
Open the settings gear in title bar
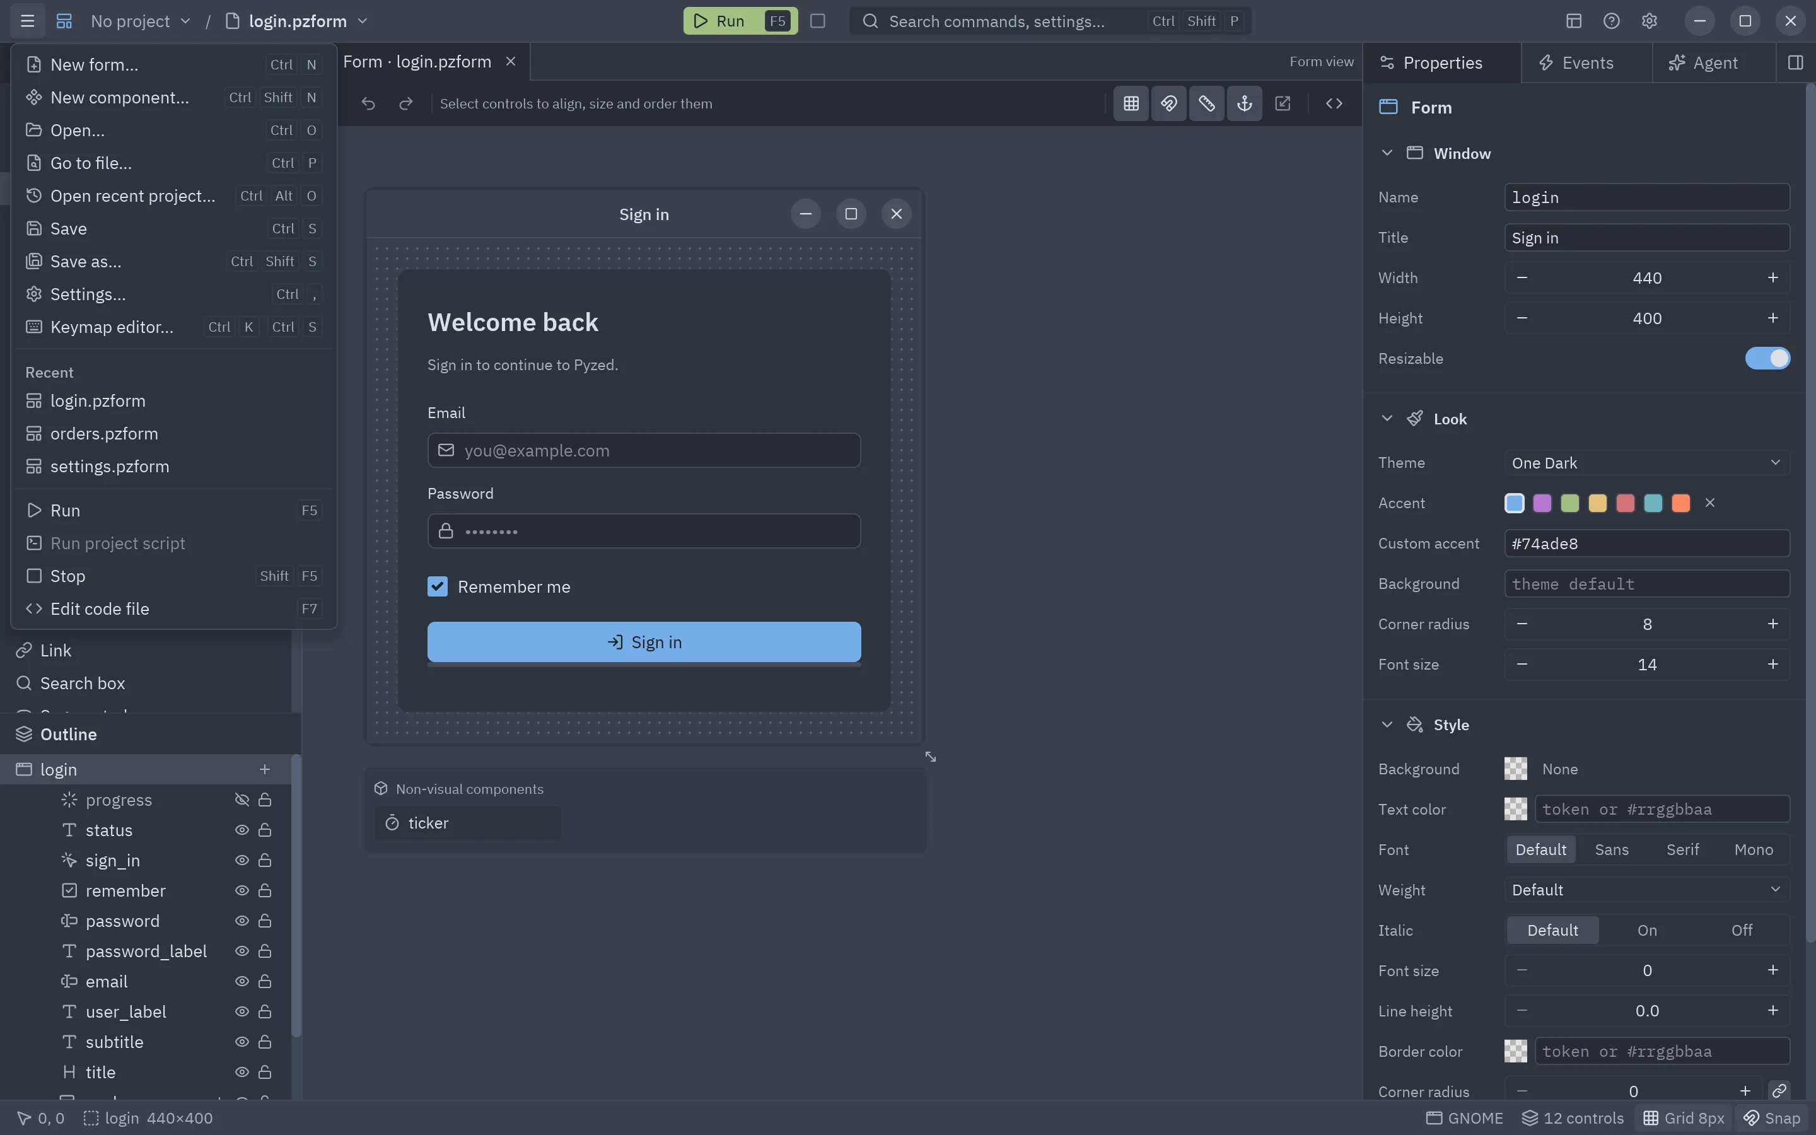point(1649,21)
